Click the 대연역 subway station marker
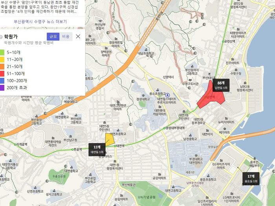 (115, 146)
